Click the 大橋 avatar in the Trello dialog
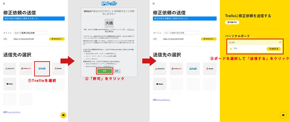The height and width of the screenshot is (122, 290). point(109,23)
